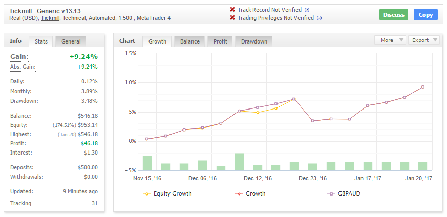Click the blue Copy button
The image size is (447, 217).
point(425,15)
